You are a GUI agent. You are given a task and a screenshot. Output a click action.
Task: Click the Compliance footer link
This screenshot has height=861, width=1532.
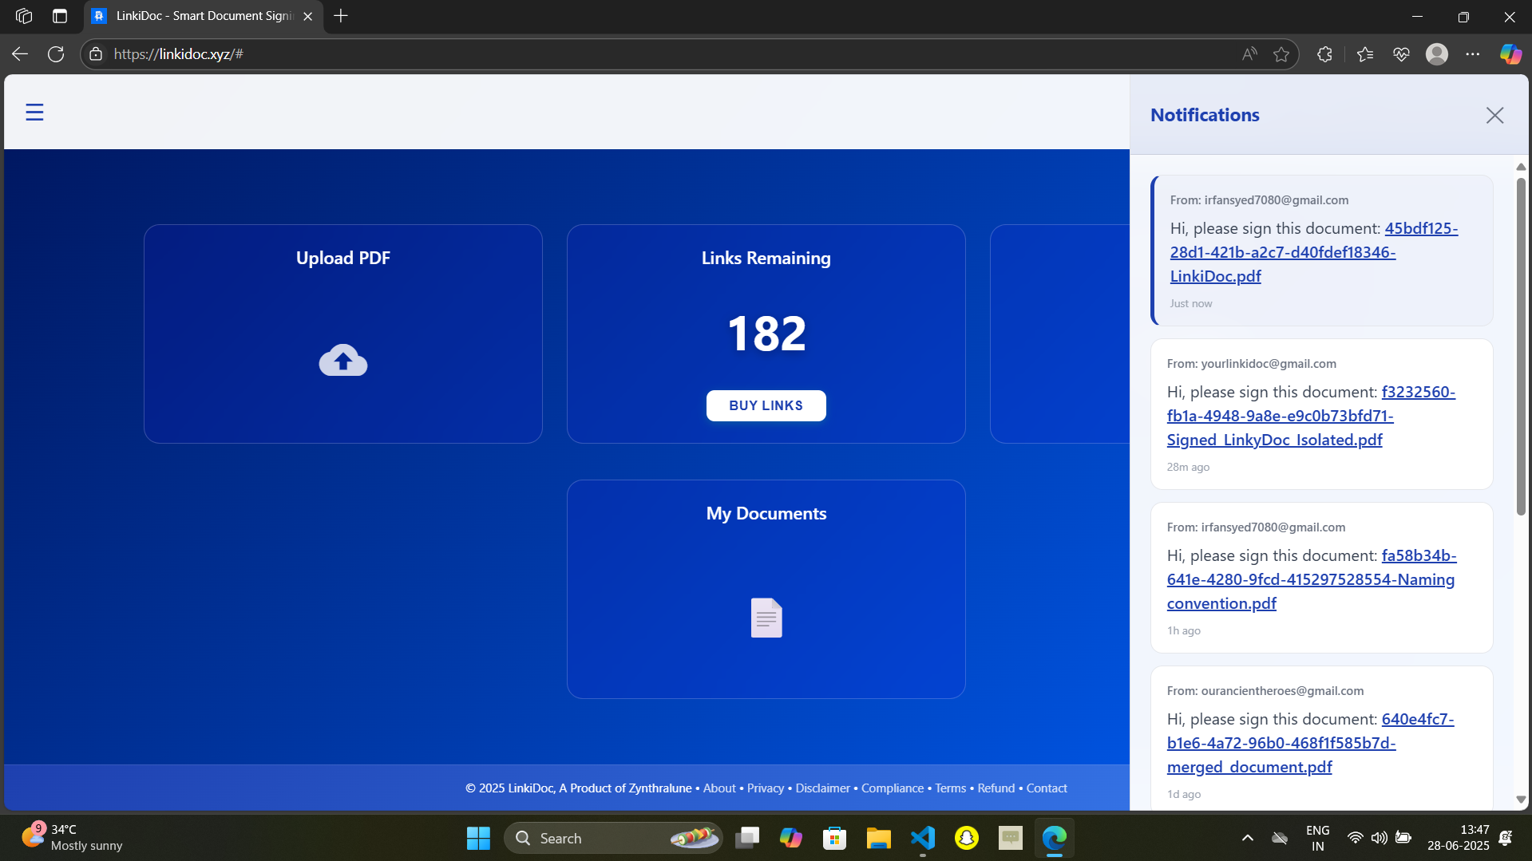[893, 788]
